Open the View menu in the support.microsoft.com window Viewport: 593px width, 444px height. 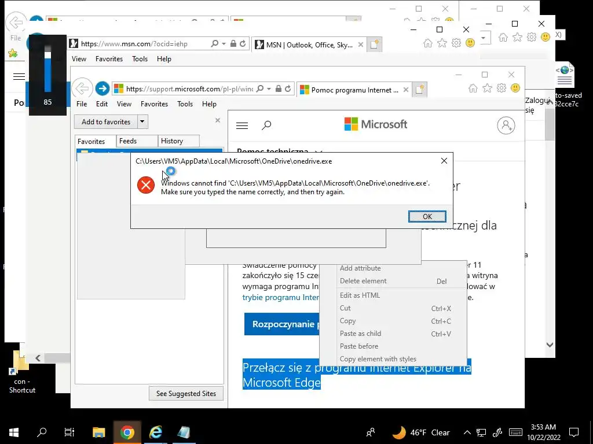click(124, 104)
